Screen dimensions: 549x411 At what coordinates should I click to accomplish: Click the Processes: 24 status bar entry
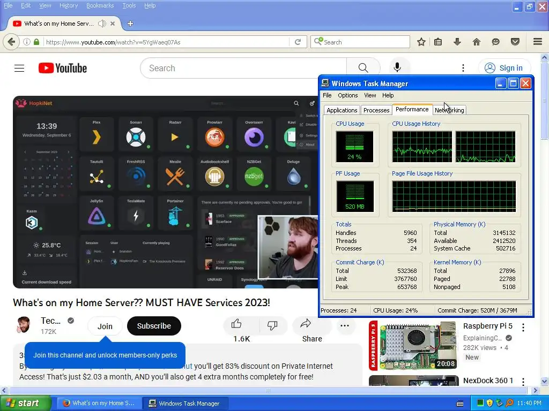(339, 310)
